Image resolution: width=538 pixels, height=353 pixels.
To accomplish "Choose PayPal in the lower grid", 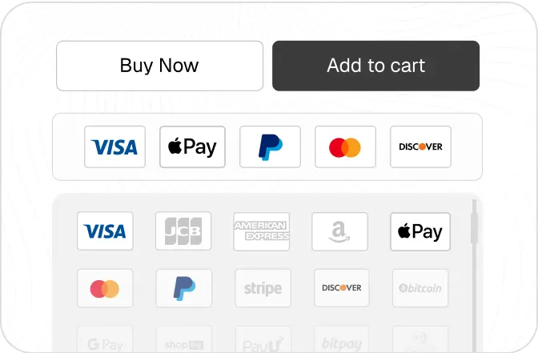I will pos(183,288).
